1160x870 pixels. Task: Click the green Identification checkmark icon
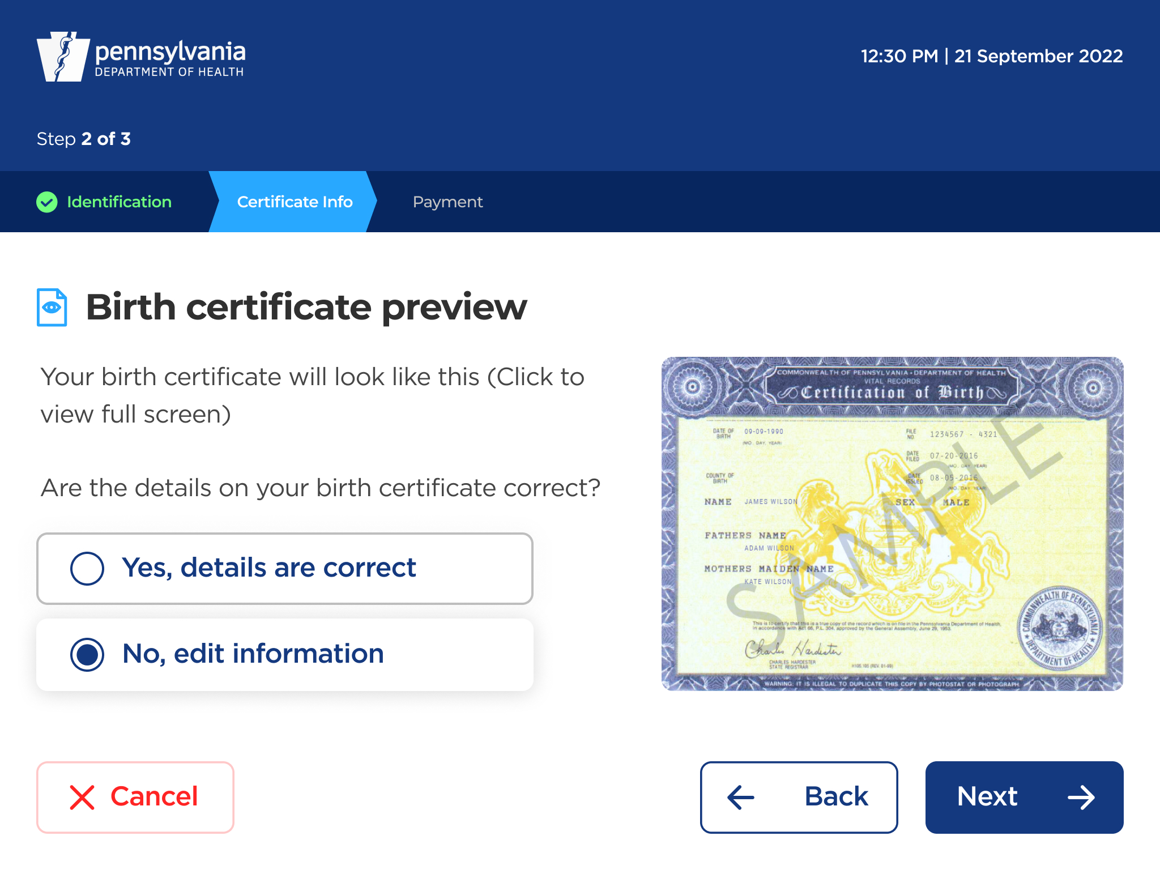pyautogui.click(x=47, y=202)
